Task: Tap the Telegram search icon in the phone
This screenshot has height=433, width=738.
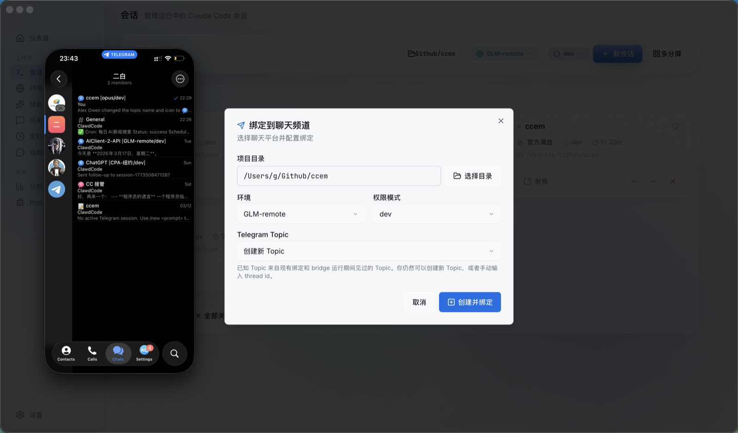Action: (x=174, y=353)
